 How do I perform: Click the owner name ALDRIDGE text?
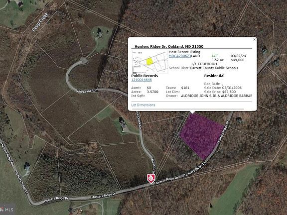[x=217, y=96]
